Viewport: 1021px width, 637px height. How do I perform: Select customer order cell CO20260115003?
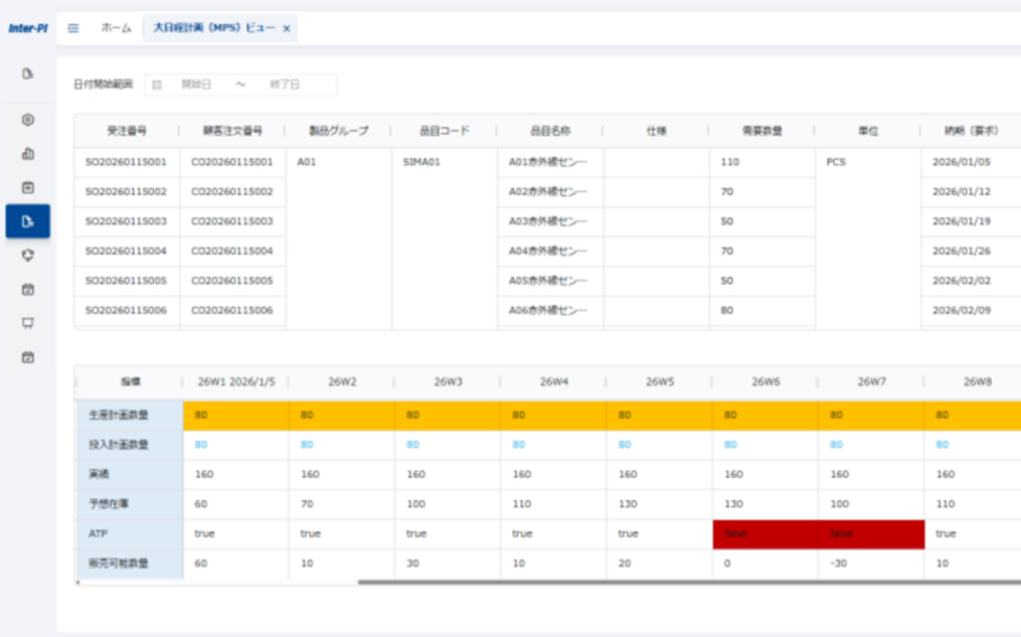pyautogui.click(x=233, y=221)
